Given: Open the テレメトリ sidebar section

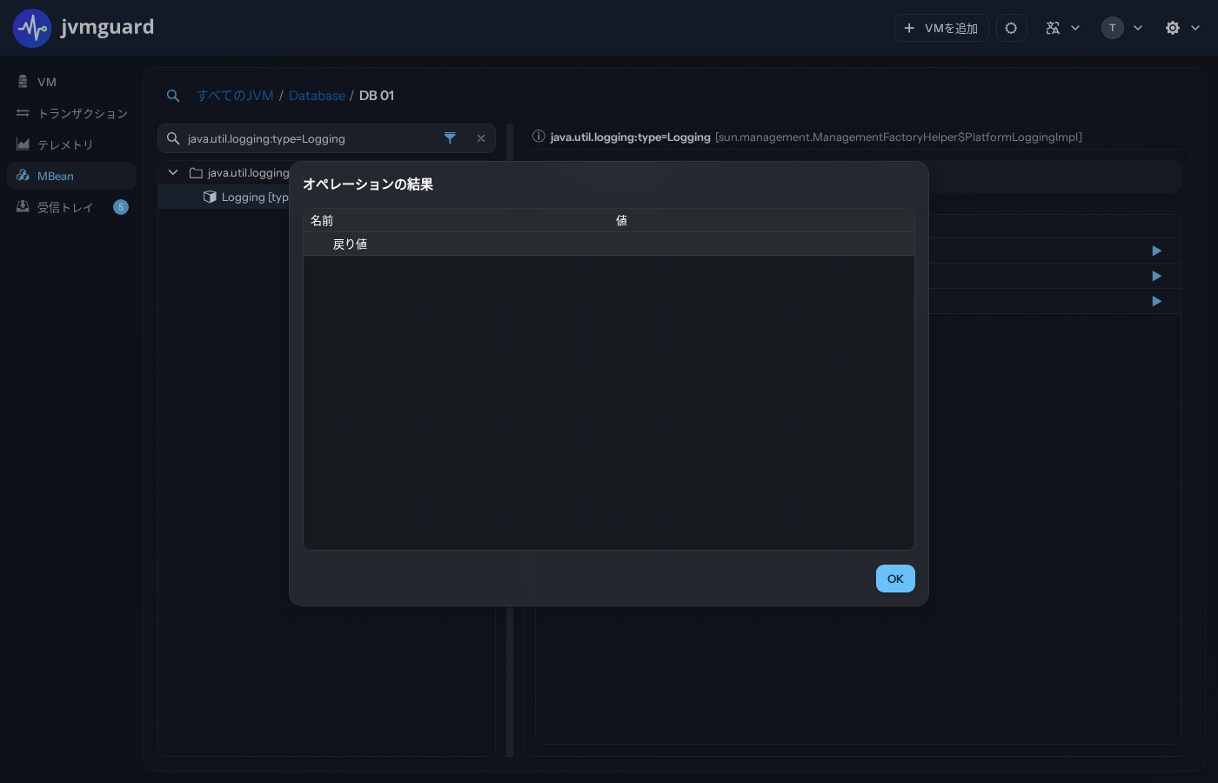Looking at the screenshot, I should [71, 144].
